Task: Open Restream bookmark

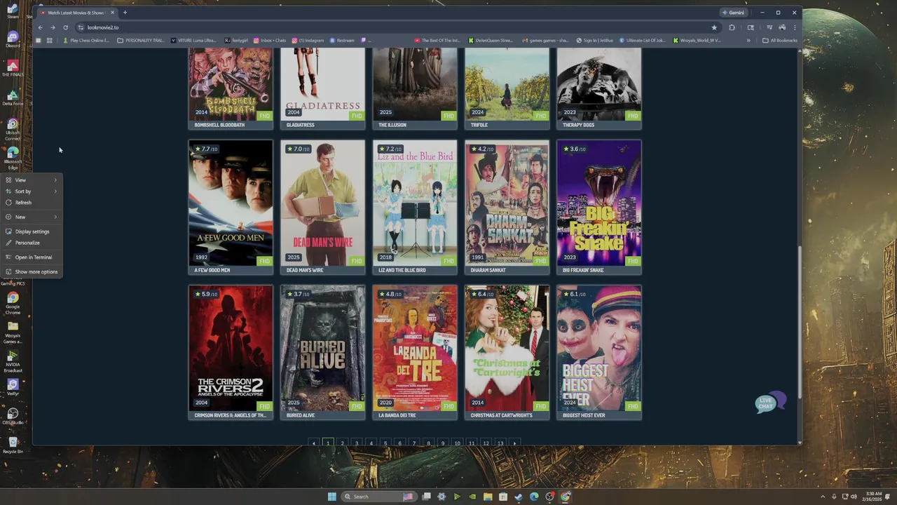Action: (x=342, y=41)
